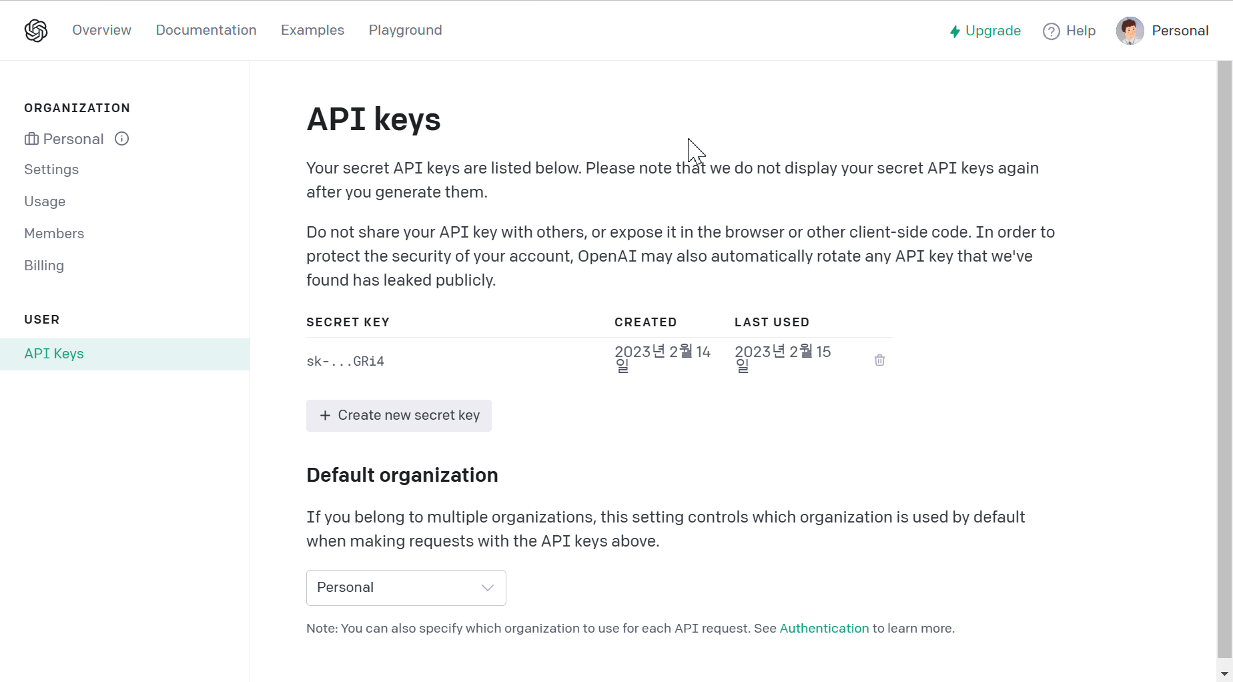
Task: Click the scrollbar down arrow
Action: point(1224,673)
